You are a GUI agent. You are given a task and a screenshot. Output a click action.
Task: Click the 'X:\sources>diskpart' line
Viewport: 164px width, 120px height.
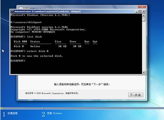coord(26,22)
